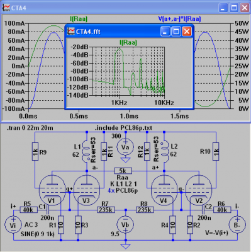The height and width of the screenshot is (252, 251).
Task: Click the 5k Raa resistor
Action: [x=123, y=171]
